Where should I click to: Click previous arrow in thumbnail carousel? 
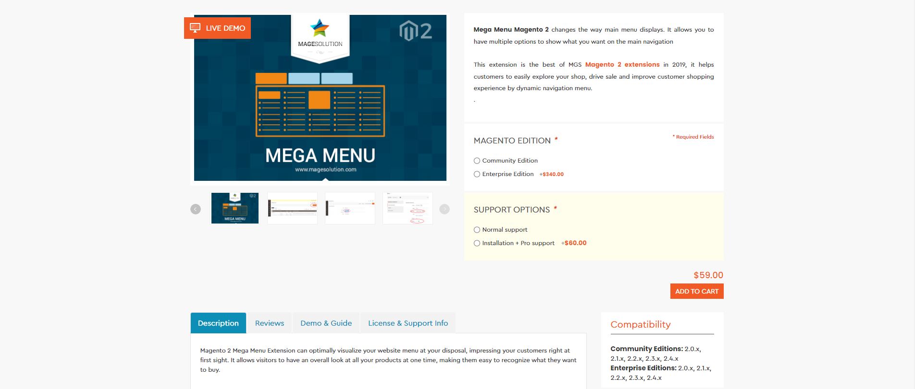tap(196, 209)
